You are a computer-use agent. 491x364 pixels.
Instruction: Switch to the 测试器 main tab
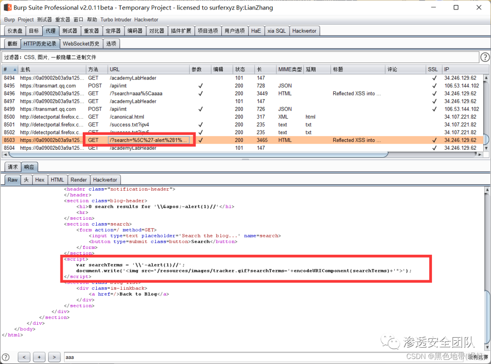[70, 31]
